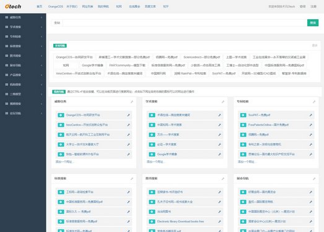Expand 产品搜索 sidebar chevron
The height and width of the screenshot is (232, 324).
(x=42, y=75)
